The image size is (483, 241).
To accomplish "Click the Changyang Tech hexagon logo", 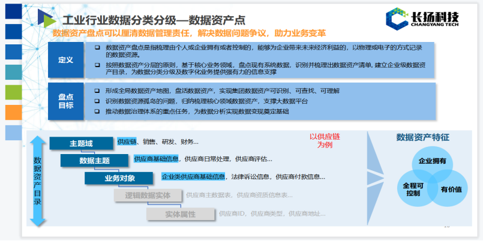I will [x=397, y=19].
